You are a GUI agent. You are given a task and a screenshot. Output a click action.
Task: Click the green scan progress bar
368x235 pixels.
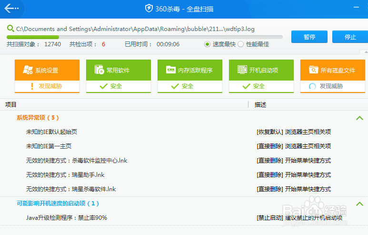point(145,37)
